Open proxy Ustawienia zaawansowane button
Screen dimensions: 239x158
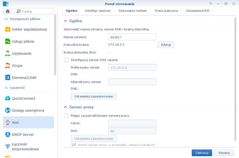[94, 139]
